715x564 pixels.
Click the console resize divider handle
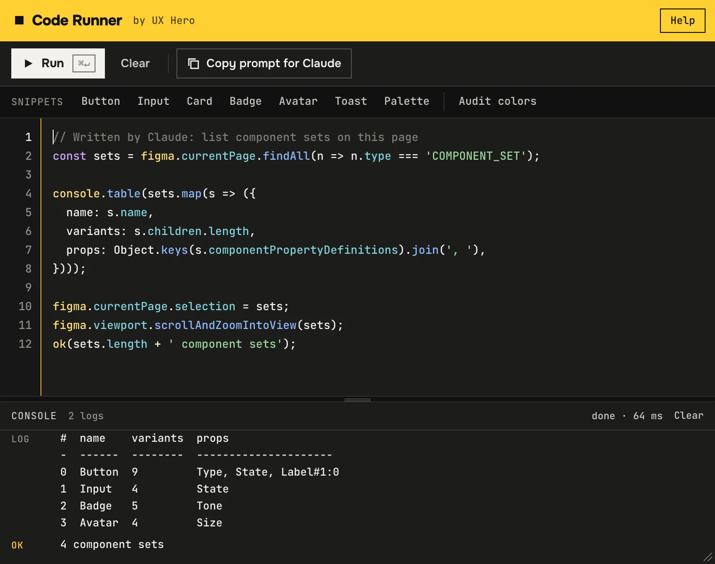pos(357,400)
